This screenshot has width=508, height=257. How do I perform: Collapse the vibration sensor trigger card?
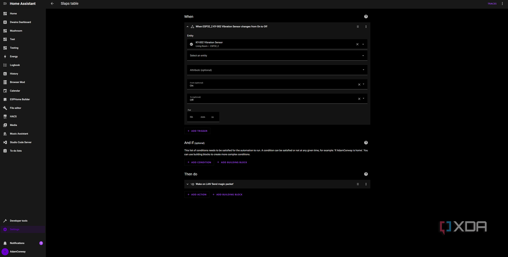pyautogui.click(x=188, y=27)
